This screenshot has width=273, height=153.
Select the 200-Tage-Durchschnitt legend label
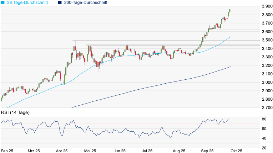point(86,2)
